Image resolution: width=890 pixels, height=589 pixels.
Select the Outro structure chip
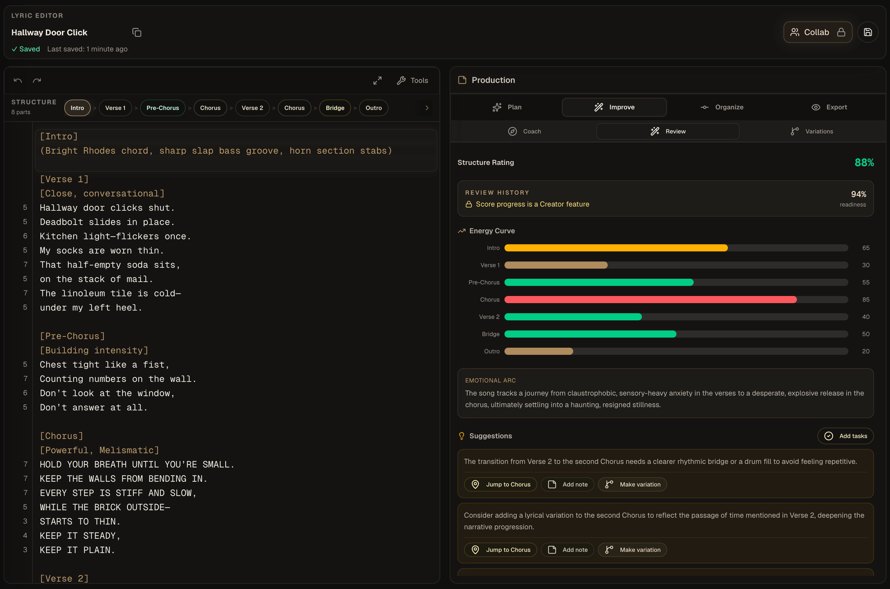click(373, 108)
